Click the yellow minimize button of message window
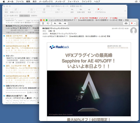This screenshot has width=140, height=123. pos(44,20)
